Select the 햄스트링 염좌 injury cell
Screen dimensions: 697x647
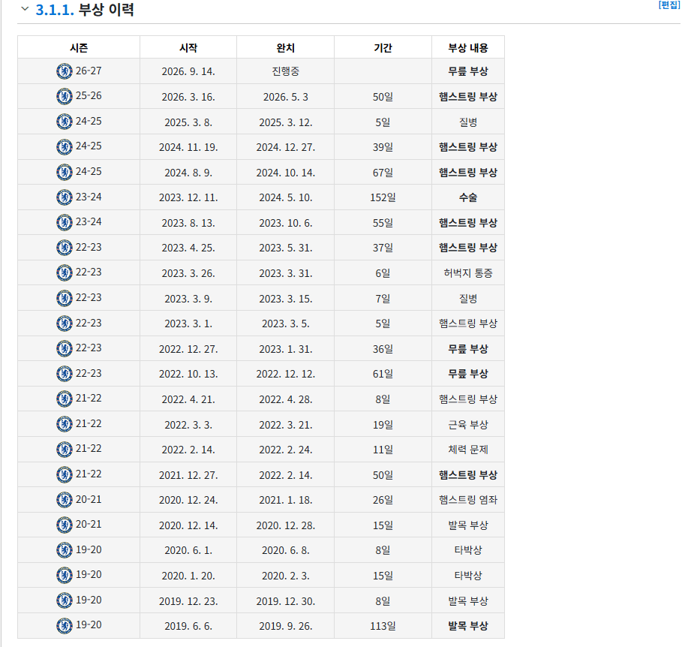pos(468,500)
